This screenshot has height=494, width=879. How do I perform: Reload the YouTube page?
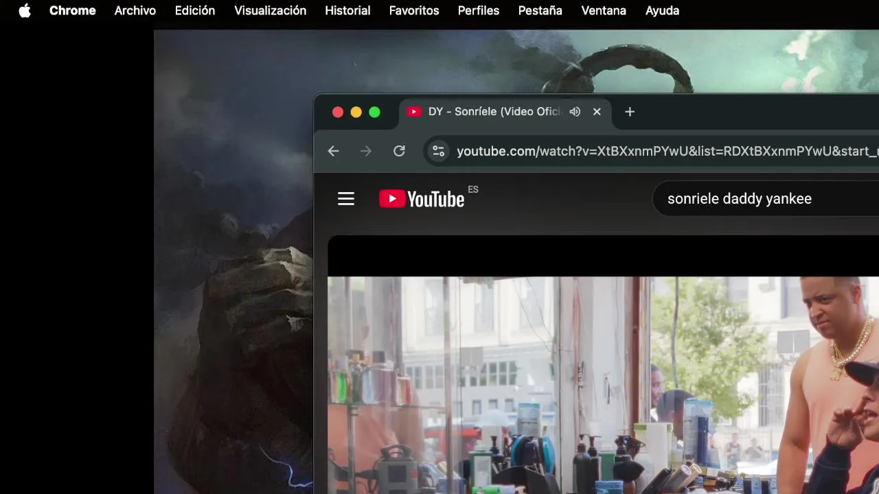pyautogui.click(x=399, y=151)
